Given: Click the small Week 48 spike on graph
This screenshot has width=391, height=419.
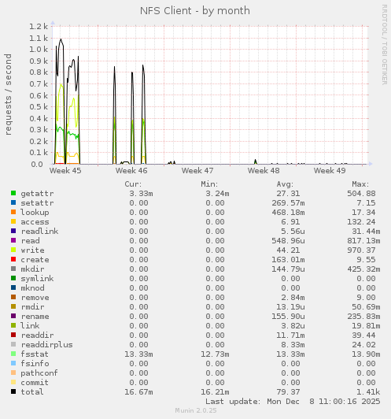Looking at the screenshot, I should click(x=256, y=161).
